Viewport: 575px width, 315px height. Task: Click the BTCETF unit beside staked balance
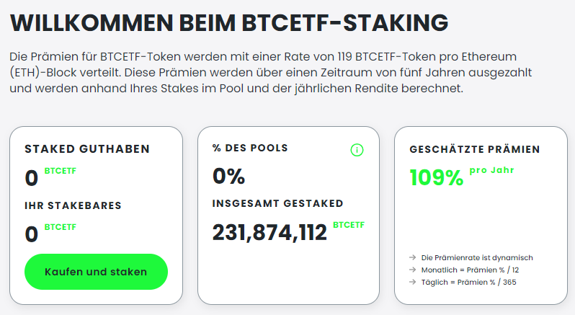point(60,172)
